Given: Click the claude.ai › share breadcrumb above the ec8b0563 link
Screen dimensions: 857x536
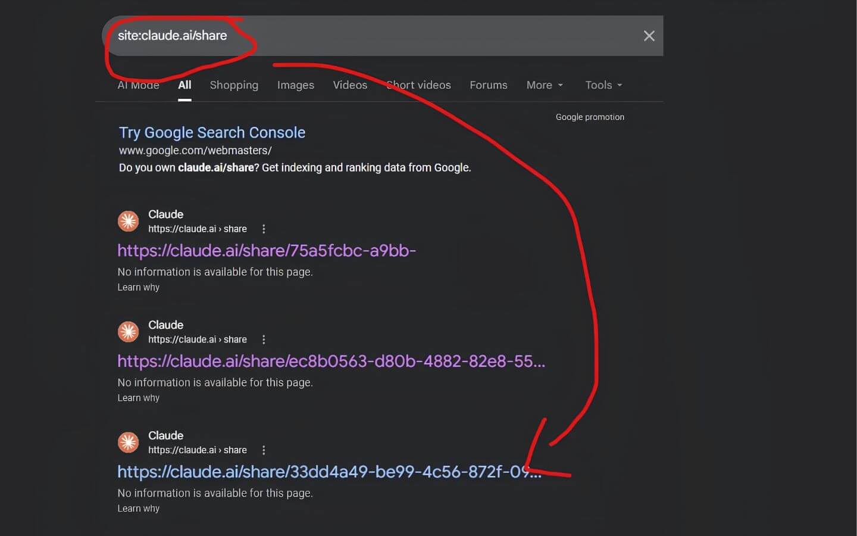Looking at the screenshot, I should tap(198, 339).
